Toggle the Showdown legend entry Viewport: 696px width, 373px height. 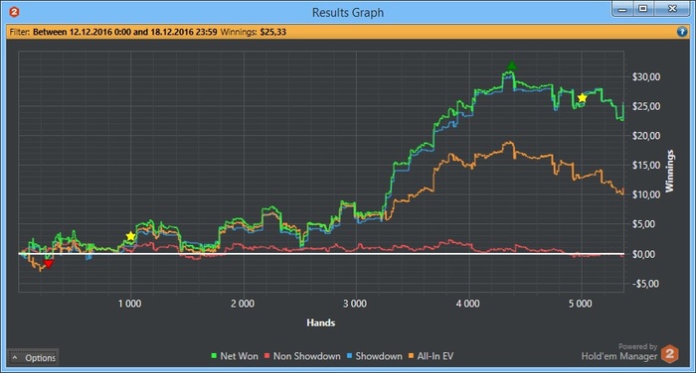[x=374, y=356]
